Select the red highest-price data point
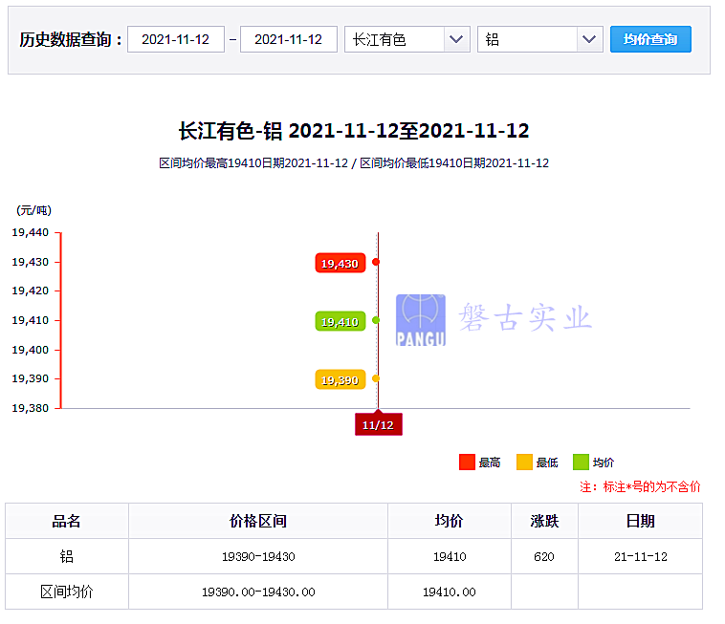The width and height of the screenshot is (725, 624). pyautogui.click(x=376, y=262)
